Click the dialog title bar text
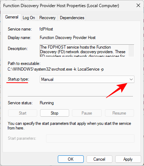Image resolution: width=144 pixels, height=166 pixels. tap(61, 6)
